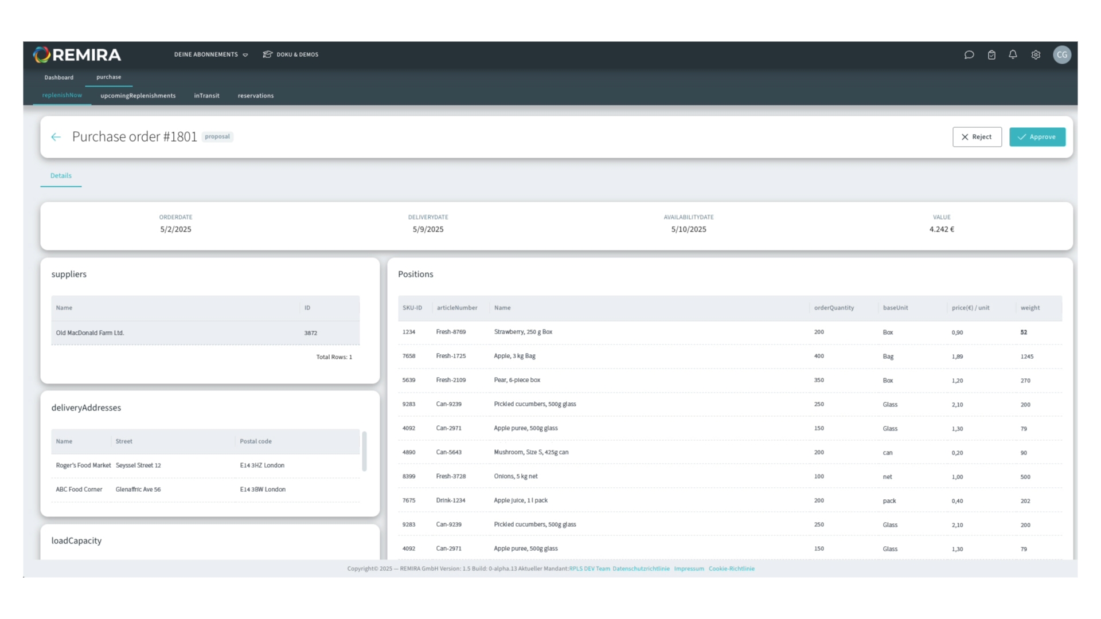Open the Impressum footer link

(x=689, y=569)
